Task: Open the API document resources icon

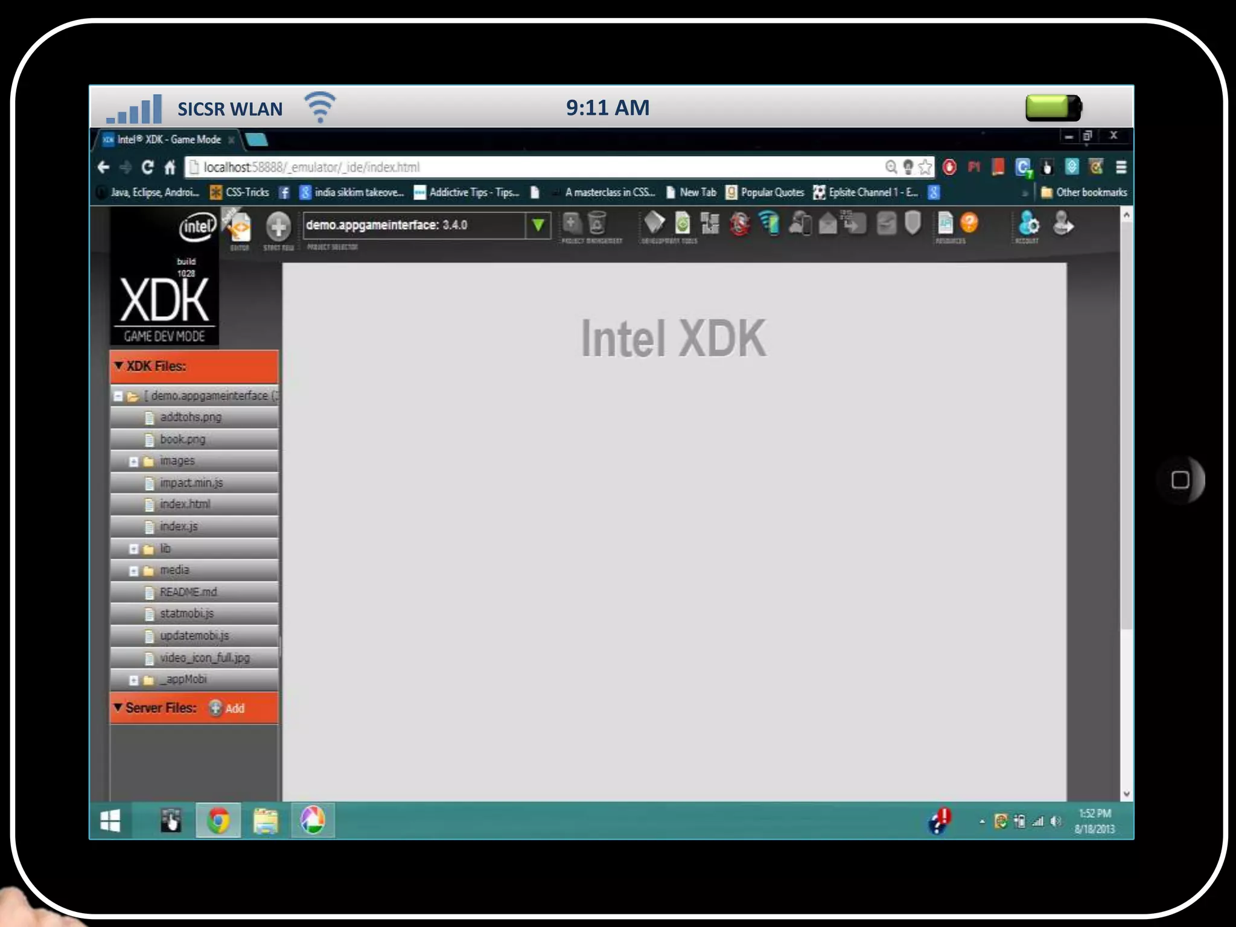Action: pyautogui.click(x=945, y=223)
